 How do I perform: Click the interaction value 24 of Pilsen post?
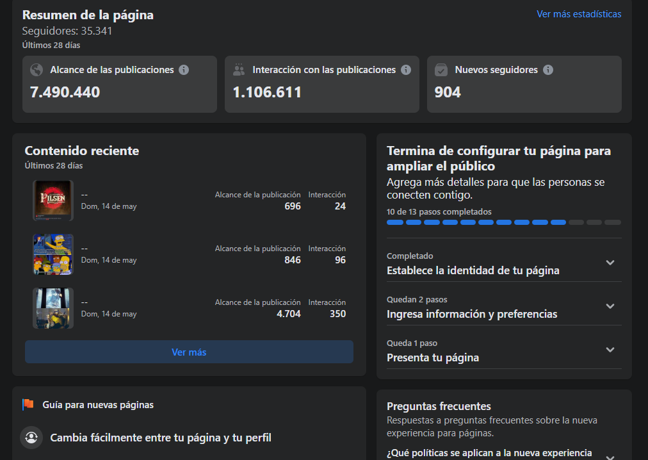[340, 206]
